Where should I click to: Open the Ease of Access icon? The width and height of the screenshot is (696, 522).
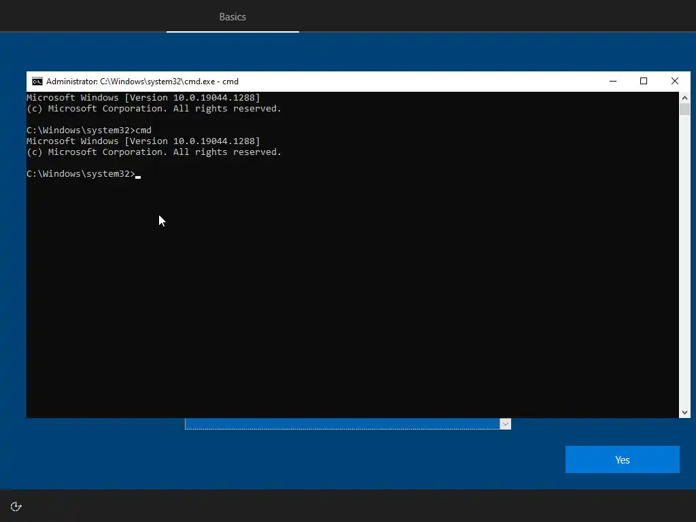click(16, 506)
